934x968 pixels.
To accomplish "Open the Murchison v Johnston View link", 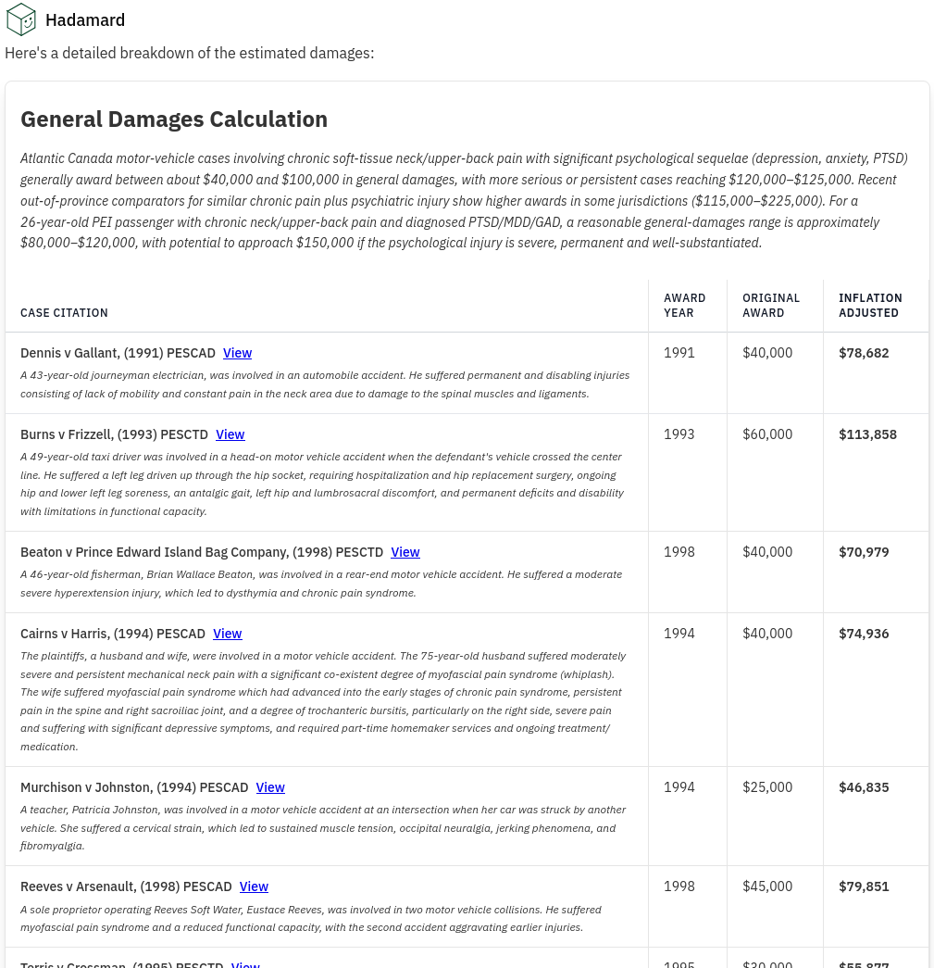I will [269, 787].
